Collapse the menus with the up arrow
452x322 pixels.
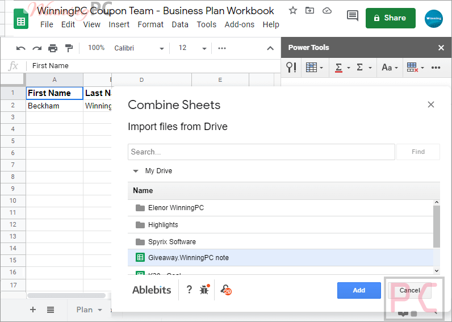point(270,48)
